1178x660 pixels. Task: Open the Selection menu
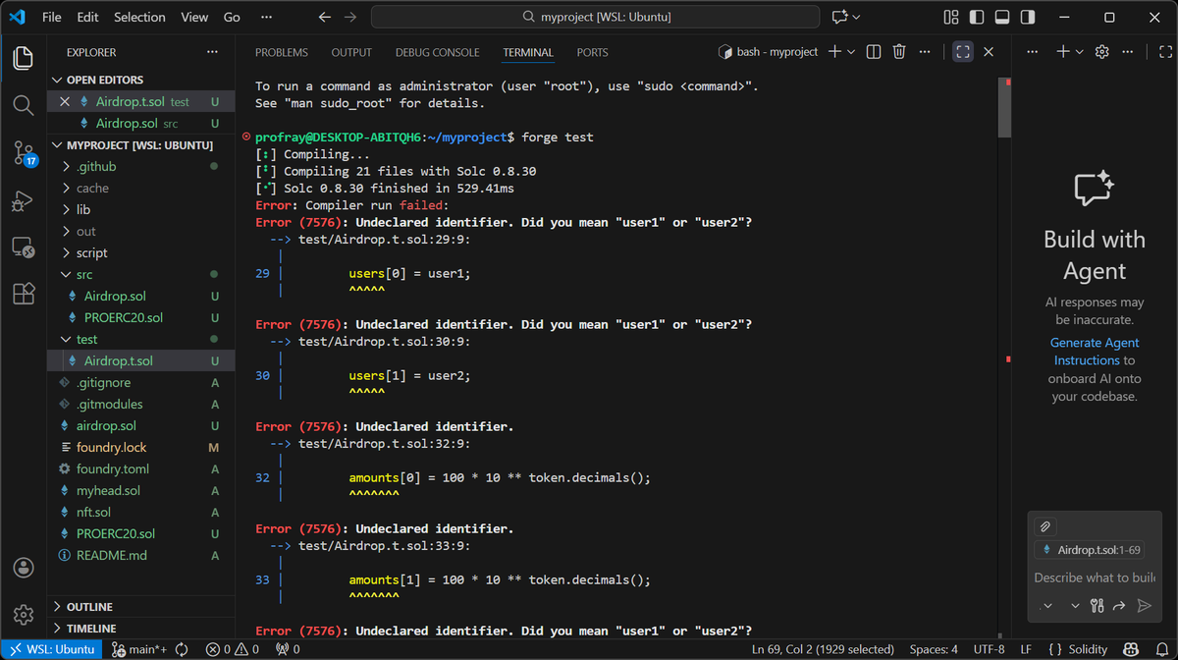click(139, 17)
